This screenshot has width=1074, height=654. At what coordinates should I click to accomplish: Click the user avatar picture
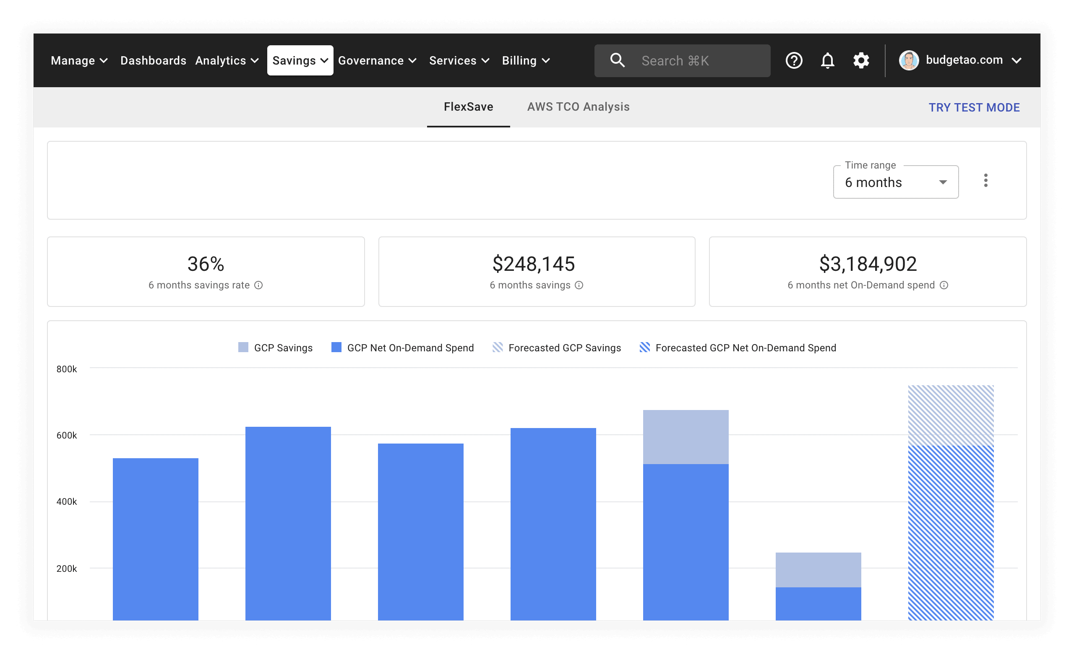[909, 60]
